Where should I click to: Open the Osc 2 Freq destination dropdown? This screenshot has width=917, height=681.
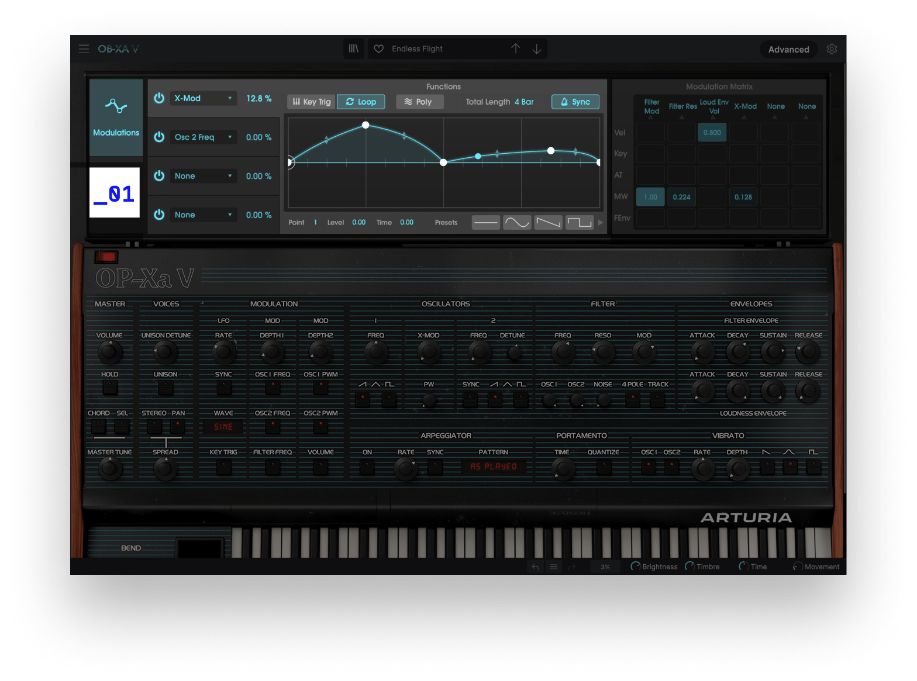203,137
